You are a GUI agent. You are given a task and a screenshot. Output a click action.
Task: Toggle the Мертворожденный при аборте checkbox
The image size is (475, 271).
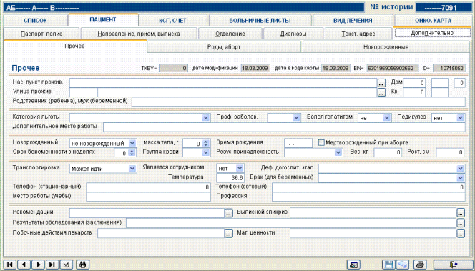[x=321, y=142]
